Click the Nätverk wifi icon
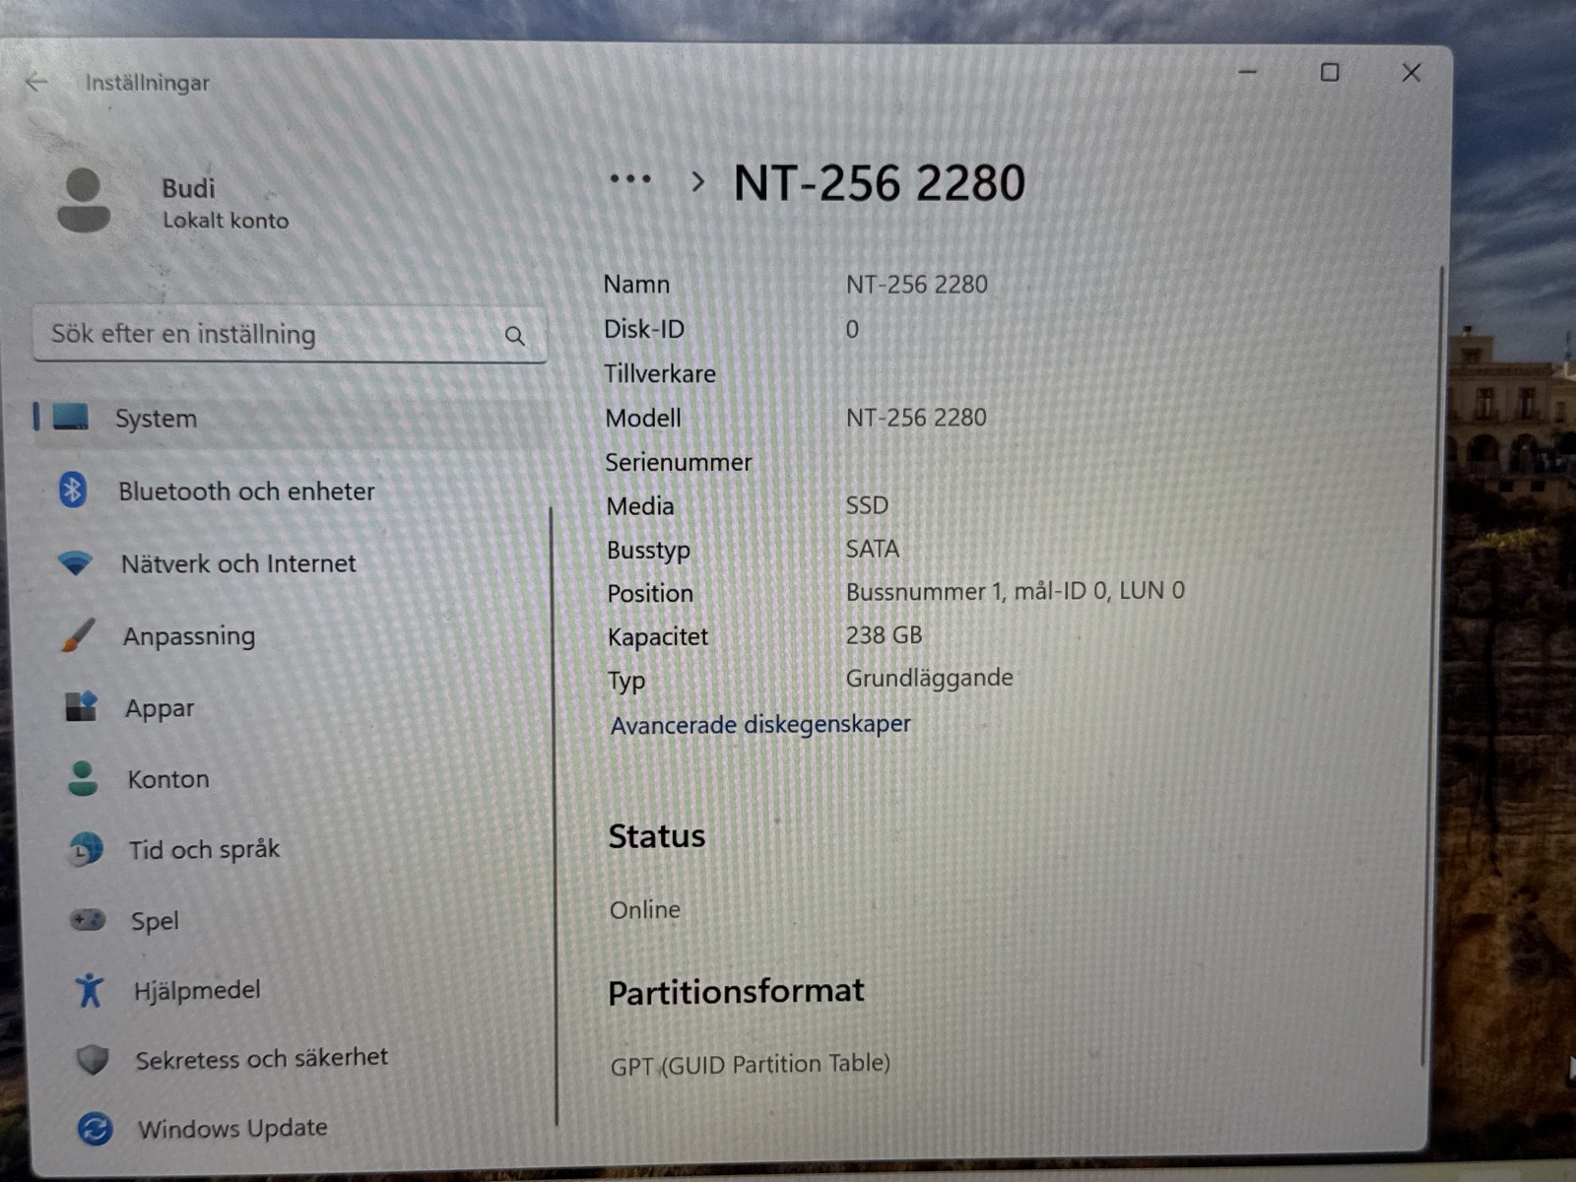 (75, 563)
